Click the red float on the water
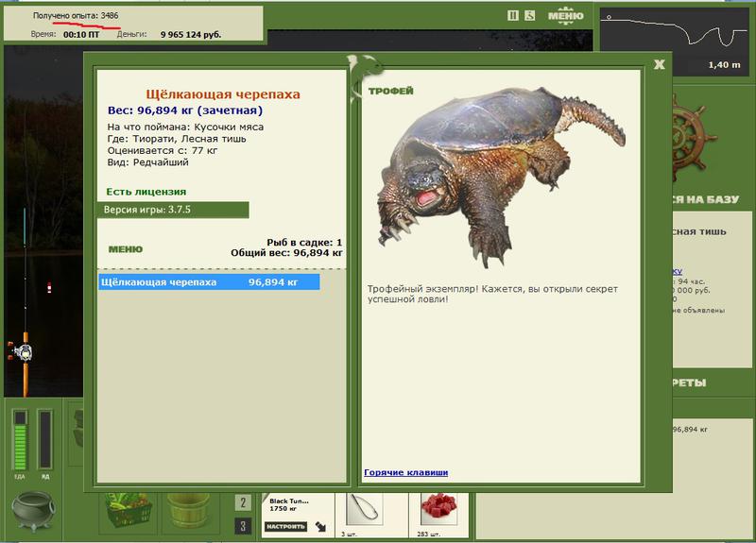This screenshot has height=543, width=756. point(49,288)
